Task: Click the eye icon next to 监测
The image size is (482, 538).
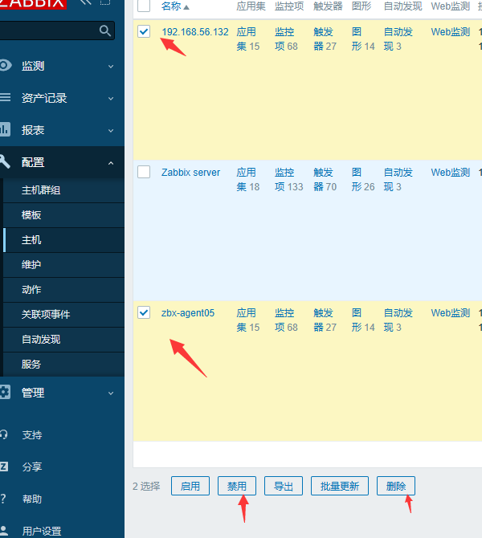Action: (x=5, y=66)
